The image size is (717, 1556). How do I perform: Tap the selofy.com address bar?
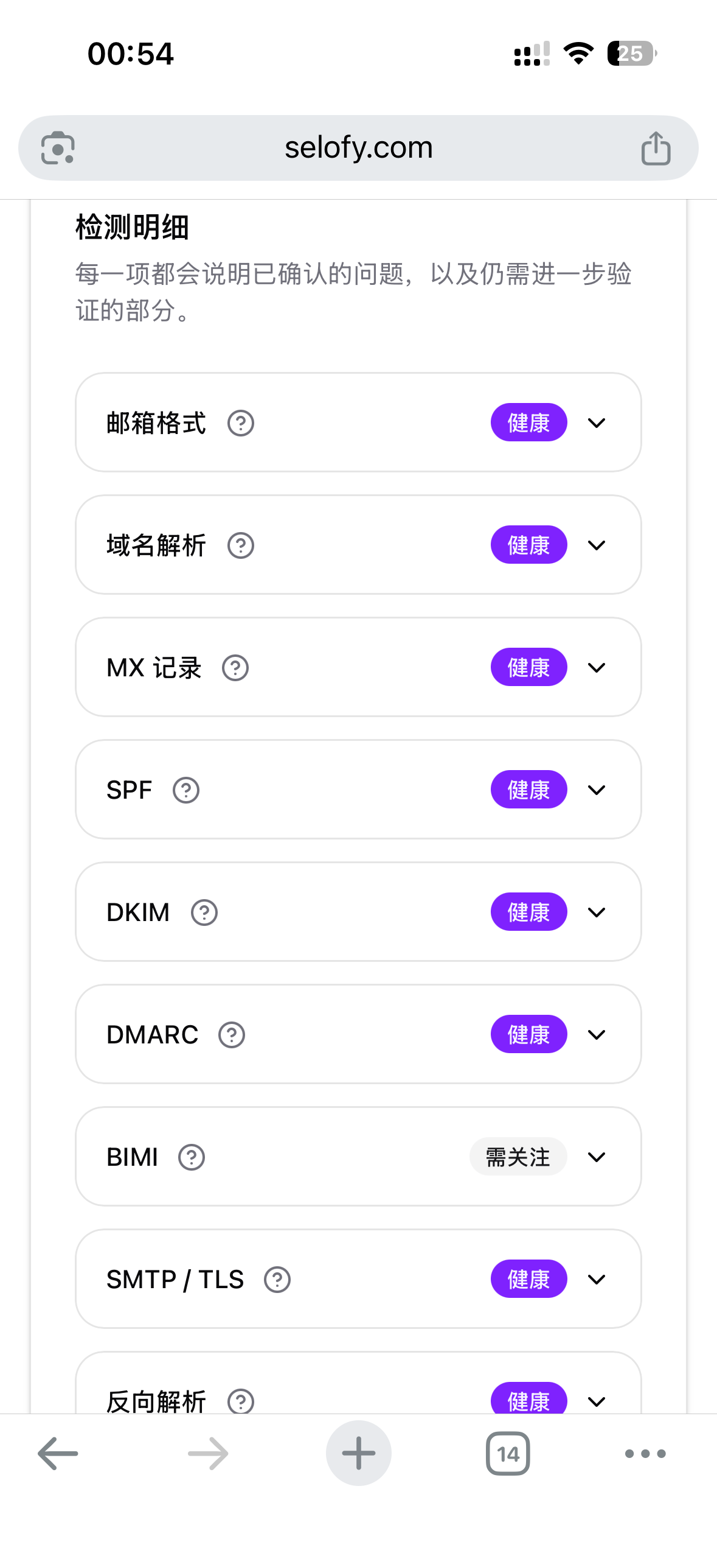(x=358, y=148)
